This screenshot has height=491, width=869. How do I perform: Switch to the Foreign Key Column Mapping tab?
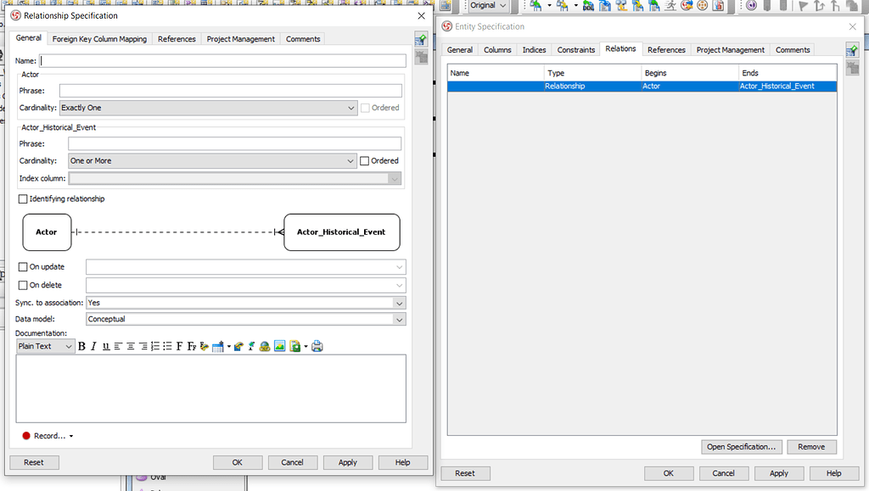point(98,38)
